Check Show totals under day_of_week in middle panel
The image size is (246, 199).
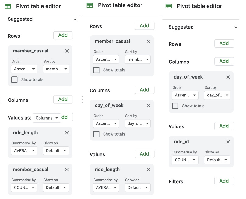[x=96, y=134]
